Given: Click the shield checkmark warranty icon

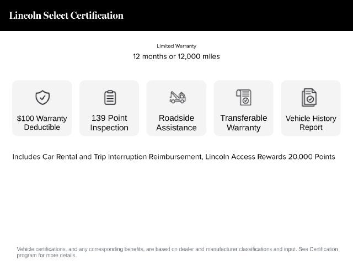Looking at the screenshot, I should click(x=42, y=97).
